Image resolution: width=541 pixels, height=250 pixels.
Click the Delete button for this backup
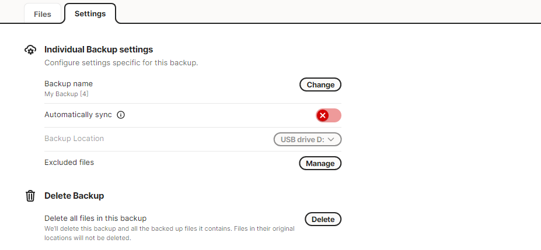pos(323,219)
